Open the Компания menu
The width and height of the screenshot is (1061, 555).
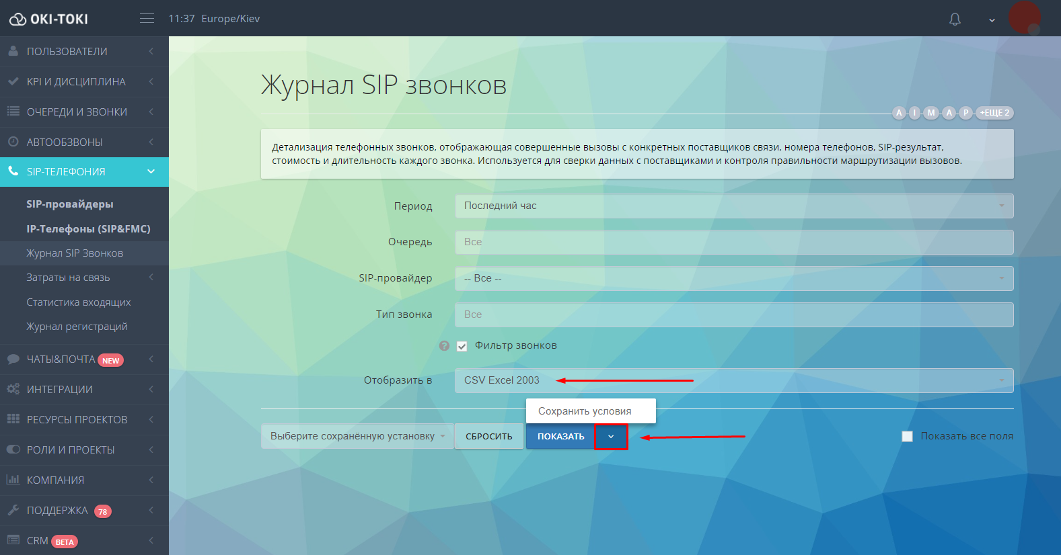[84, 480]
